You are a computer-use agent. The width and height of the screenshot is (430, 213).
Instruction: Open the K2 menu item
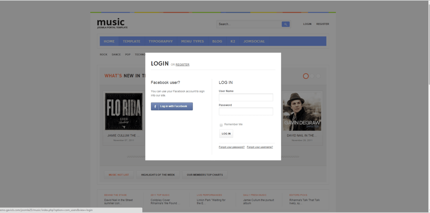(233, 41)
